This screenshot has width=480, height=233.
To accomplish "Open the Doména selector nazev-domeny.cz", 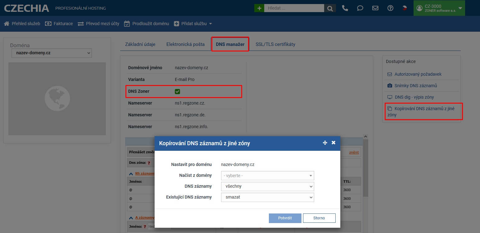I will (52, 53).
